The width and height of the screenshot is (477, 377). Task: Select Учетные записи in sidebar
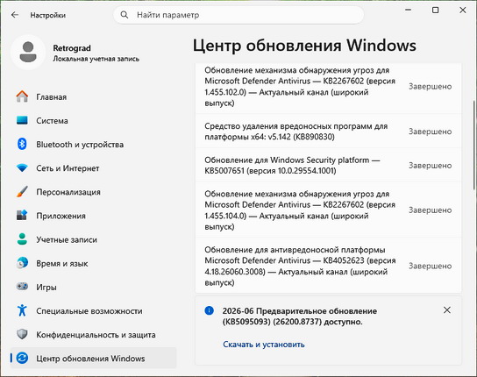(94, 239)
